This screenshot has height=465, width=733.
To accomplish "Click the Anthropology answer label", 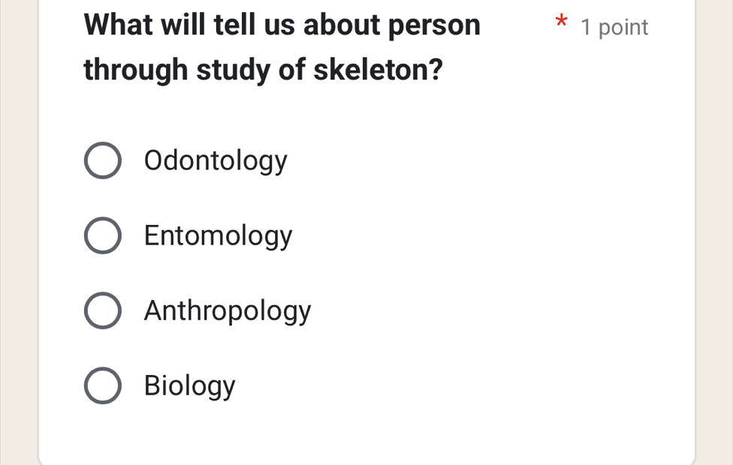I will pos(228,310).
